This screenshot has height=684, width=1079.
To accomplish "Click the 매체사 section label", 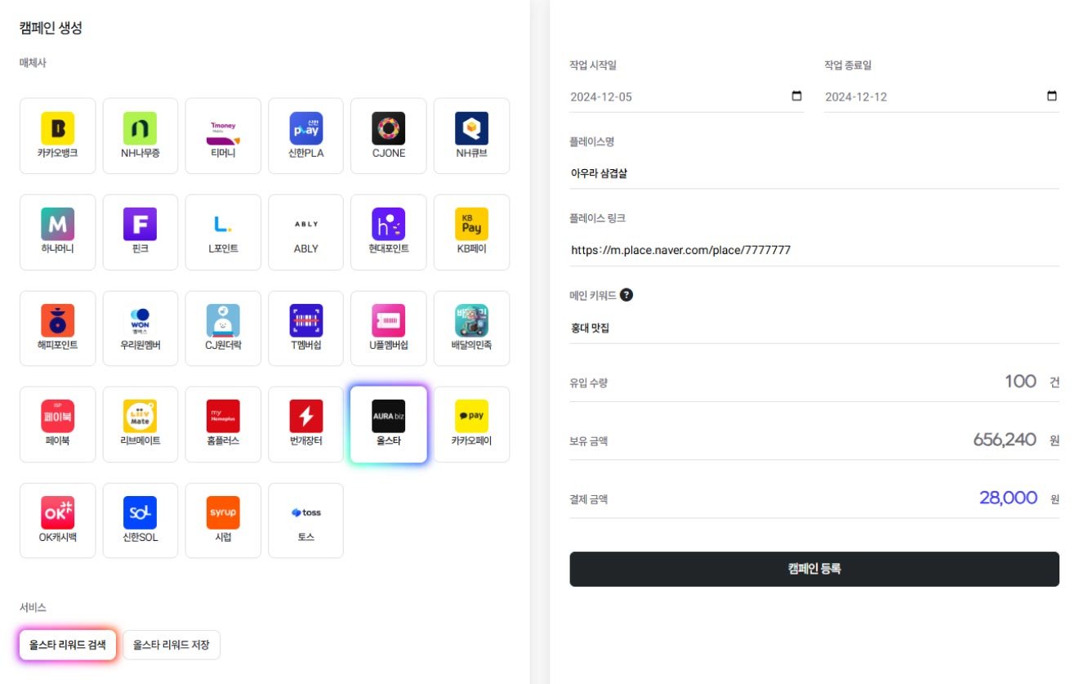I will tap(33, 63).
